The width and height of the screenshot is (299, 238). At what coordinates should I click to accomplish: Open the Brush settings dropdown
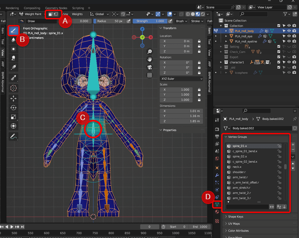point(181,21)
